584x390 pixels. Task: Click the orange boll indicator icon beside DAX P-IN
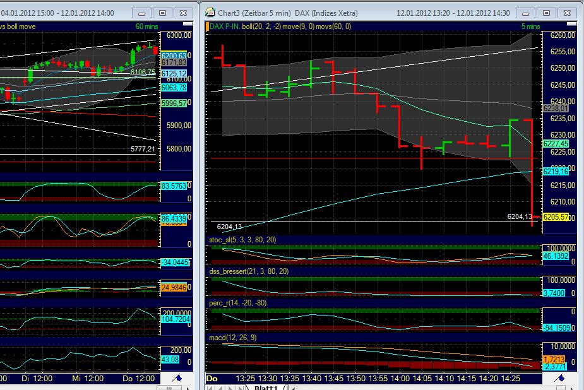(x=206, y=27)
